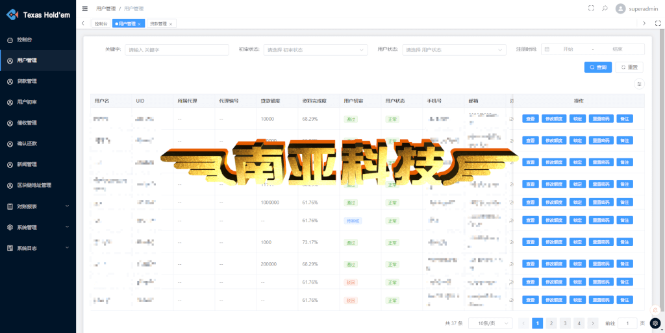Click the superadmin username

(643, 8)
